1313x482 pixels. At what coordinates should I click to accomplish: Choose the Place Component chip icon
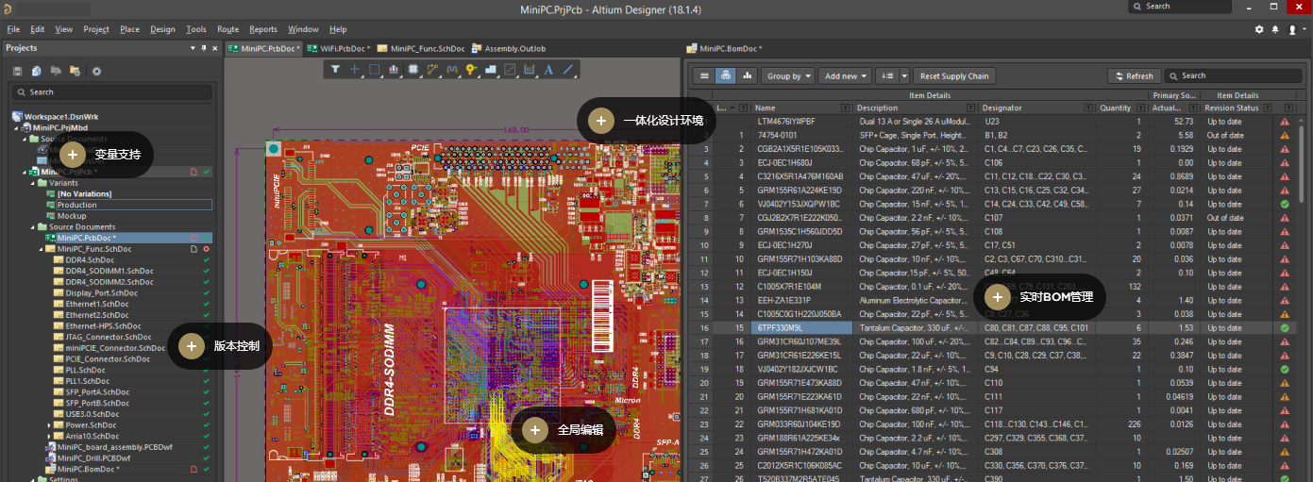(413, 69)
